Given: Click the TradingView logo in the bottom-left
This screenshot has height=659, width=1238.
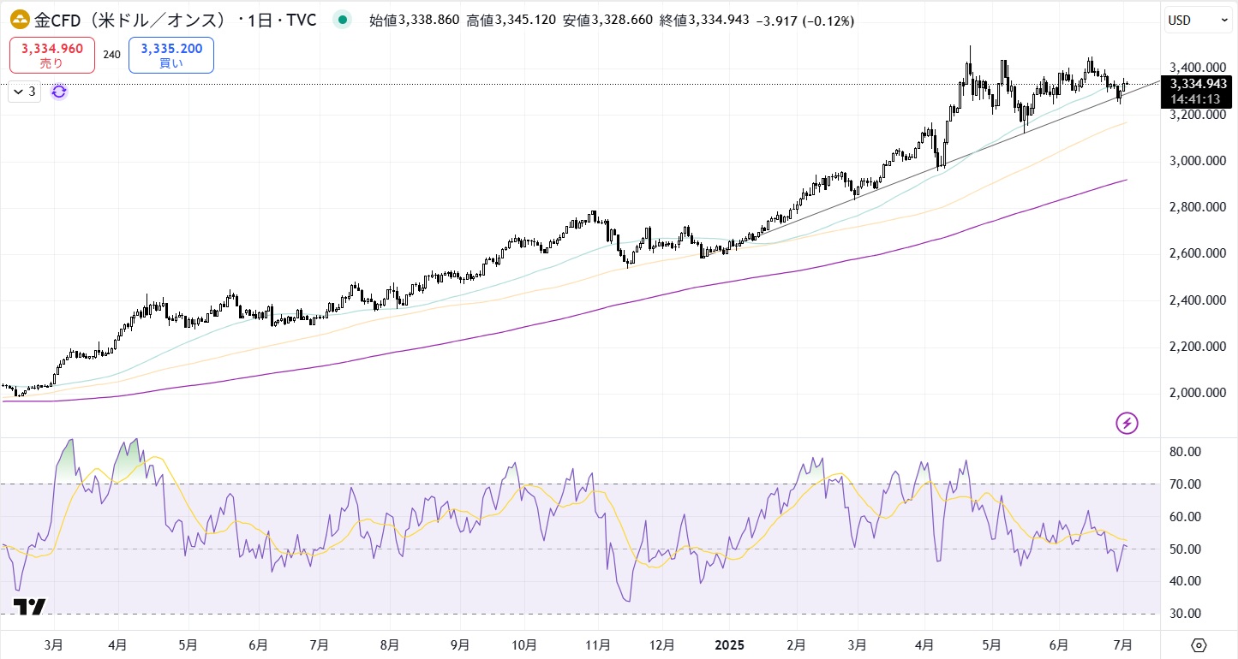Looking at the screenshot, I should (29, 607).
